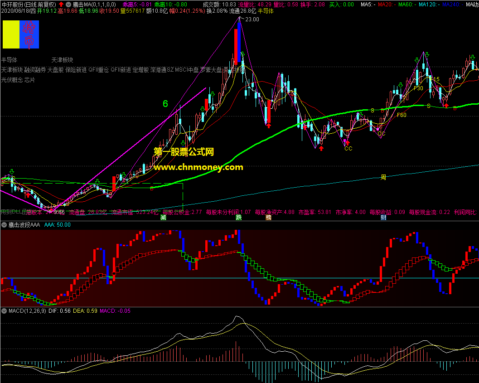The image size is (479, 383).
Task: Click the 光伏概念 concept tag
Action: (12, 80)
